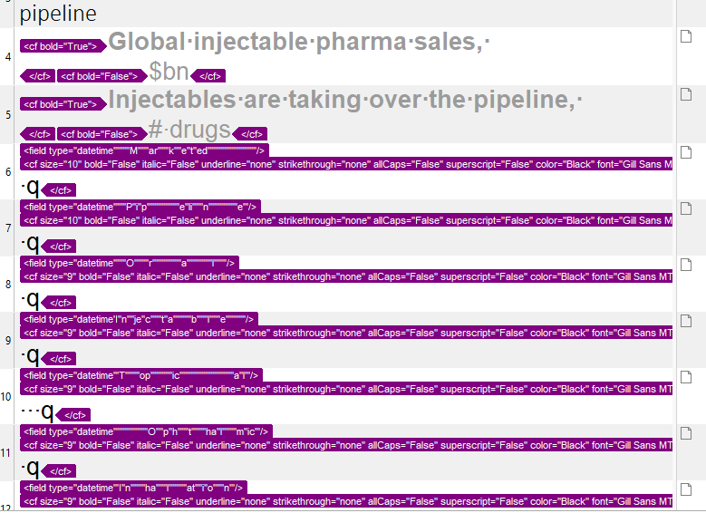This screenshot has width=706, height=513.
Task: Click the document status icon for segment 4
Action: tap(686, 36)
